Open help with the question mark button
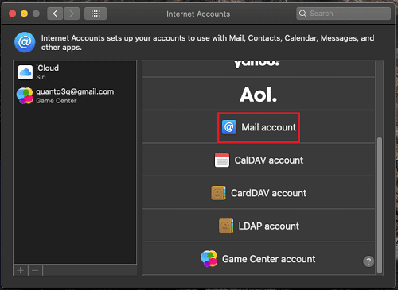Image resolution: width=398 pixels, height=290 pixels. [x=369, y=261]
